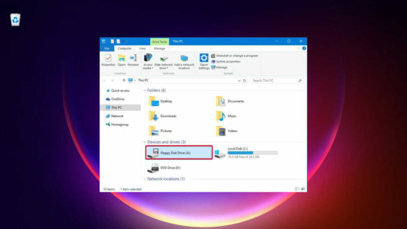Open the Map network drive dropdown

click(164, 62)
